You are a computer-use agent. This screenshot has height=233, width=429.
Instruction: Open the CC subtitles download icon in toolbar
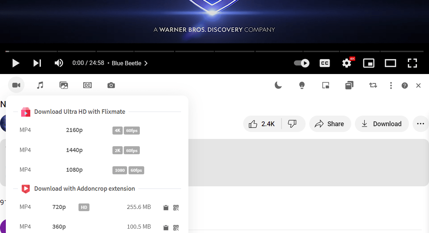click(x=87, y=85)
